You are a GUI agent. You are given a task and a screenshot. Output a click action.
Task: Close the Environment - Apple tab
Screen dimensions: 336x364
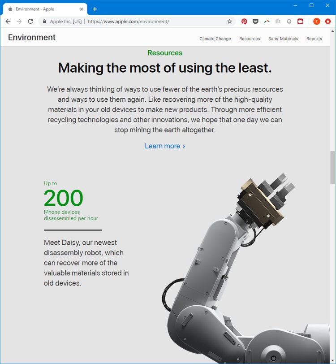pos(82,9)
